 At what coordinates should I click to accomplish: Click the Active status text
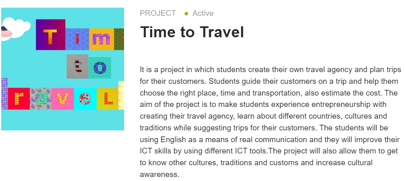pyautogui.click(x=203, y=13)
